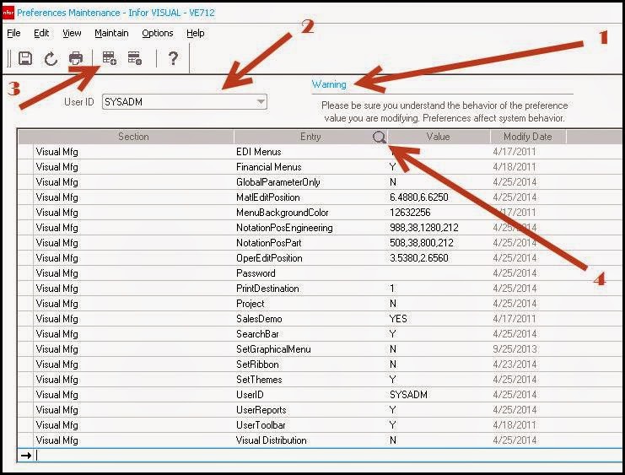
Task: Click the Print toolbar icon
Action: click(76, 58)
